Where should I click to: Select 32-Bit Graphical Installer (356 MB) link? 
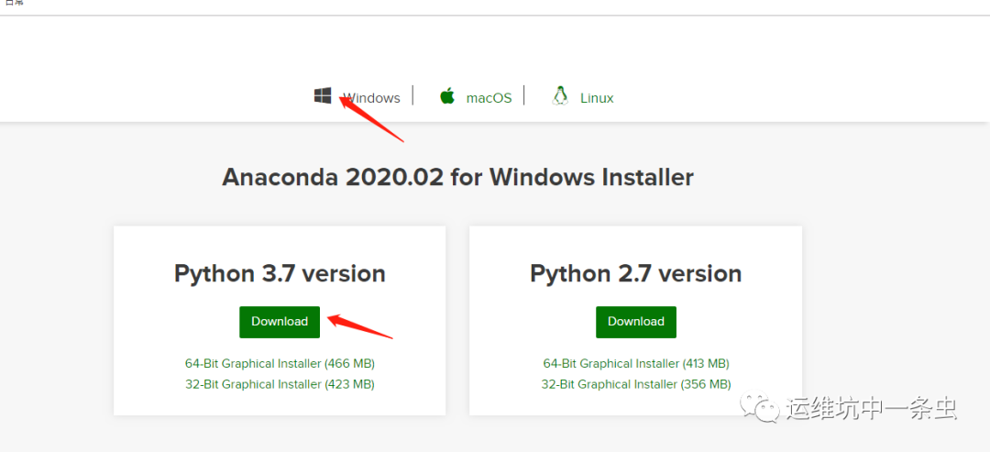(x=635, y=384)
